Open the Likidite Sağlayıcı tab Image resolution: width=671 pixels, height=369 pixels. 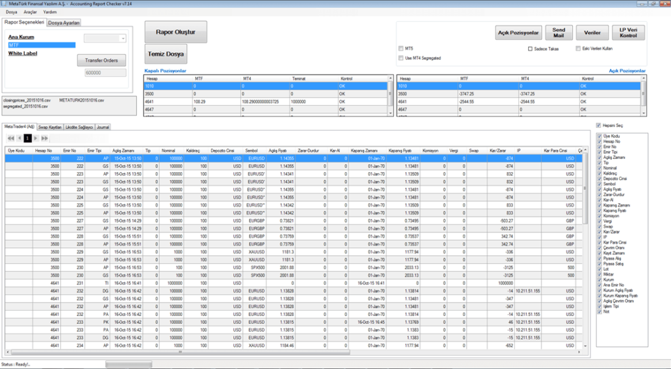79,128
